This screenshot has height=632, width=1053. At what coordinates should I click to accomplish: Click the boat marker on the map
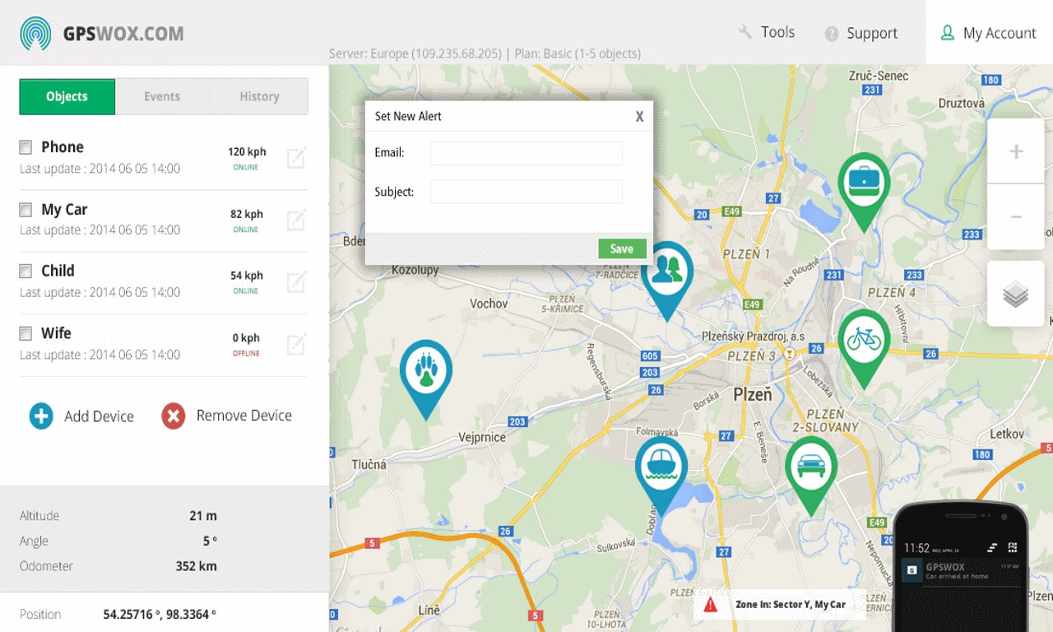point(661,466)
